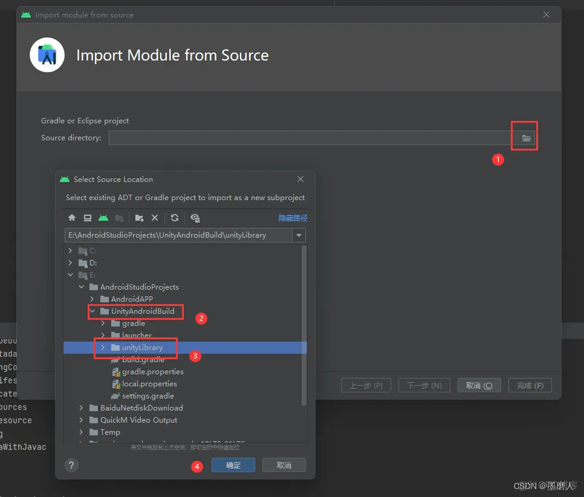Collapse the E: drive node
Image resolution: width=584 pixels, height=497 pixels.
(x=70, y=275)
